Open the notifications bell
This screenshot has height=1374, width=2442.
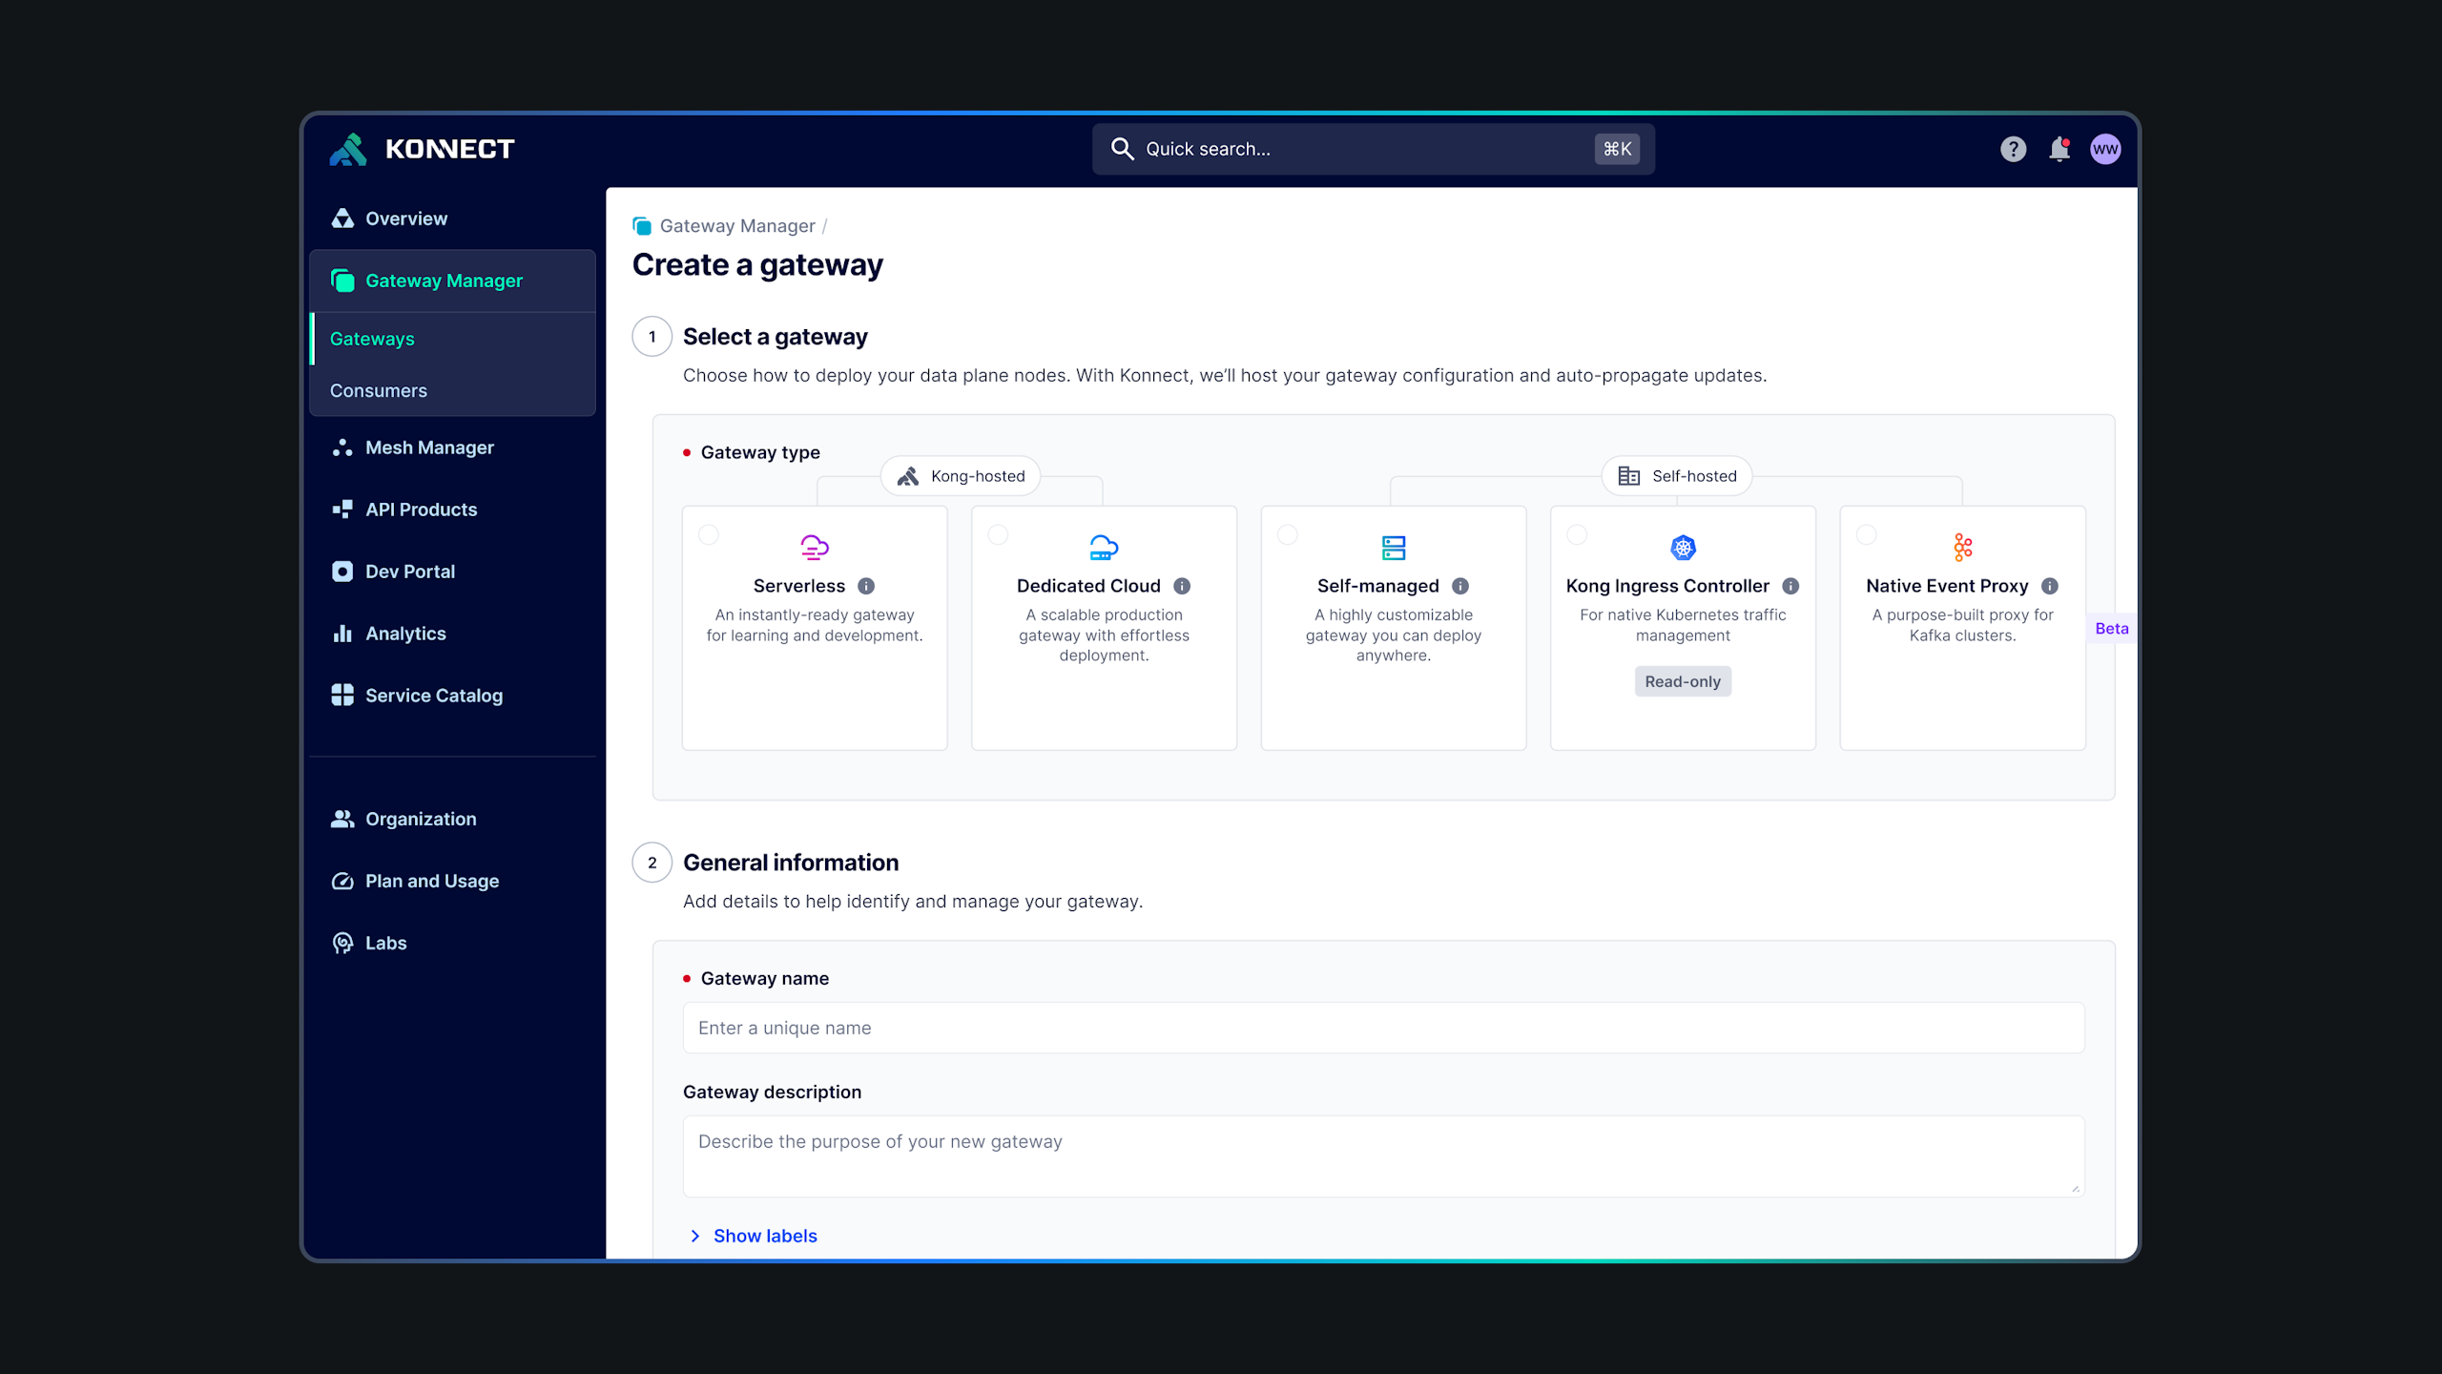click(x=2059, y=149)
